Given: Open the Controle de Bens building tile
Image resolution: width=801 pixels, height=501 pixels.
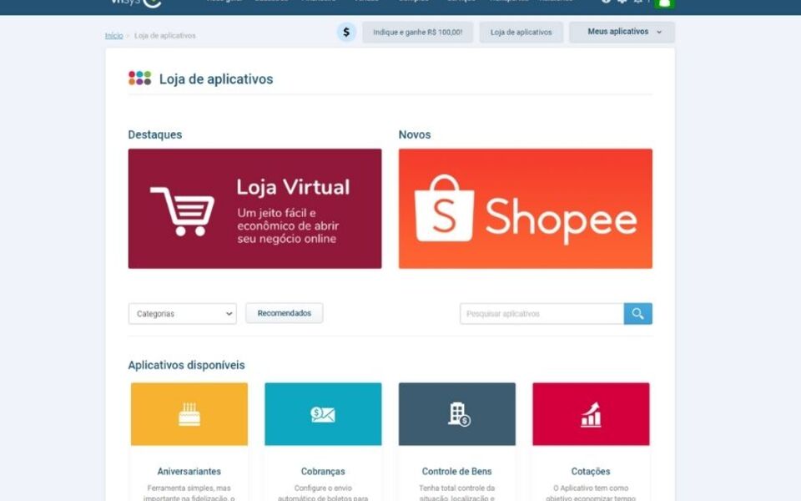Looking at the screenshot, I should 456,414.
